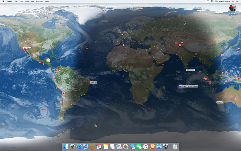Open the Apple menu

click(3, 2)
